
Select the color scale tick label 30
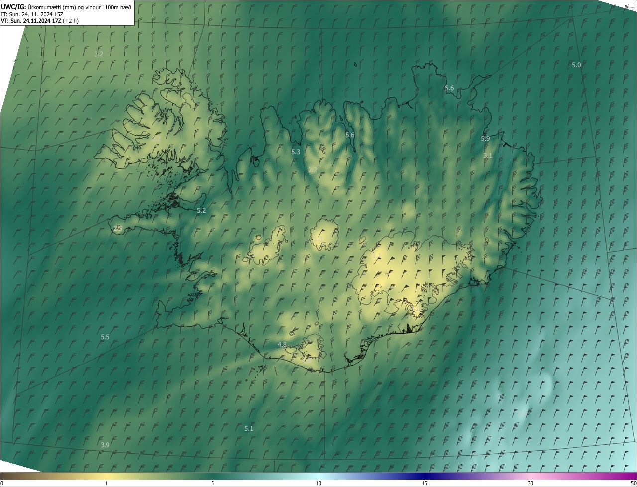(531, 484)
